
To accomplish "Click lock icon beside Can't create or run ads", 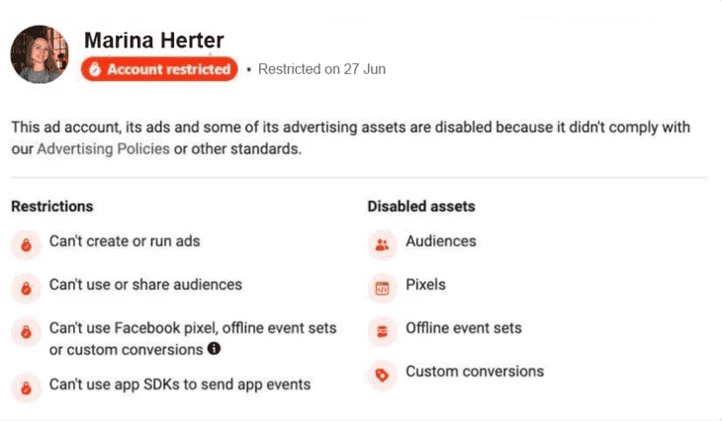I will 27,245.
